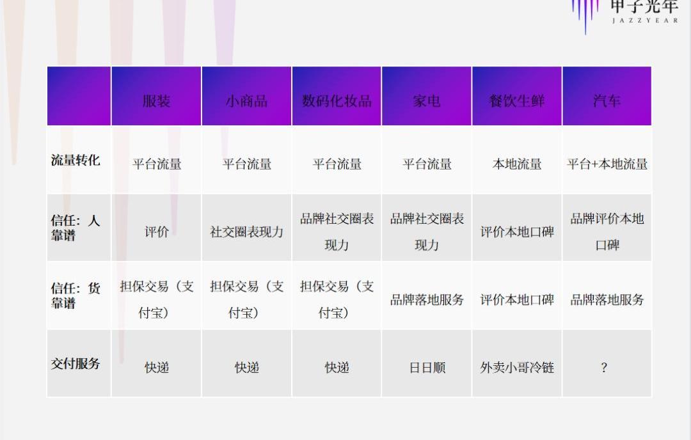
Task: Click 评价本地口碑 in the 信任:人靠谱 row
Action: click(x=517, y=232)
